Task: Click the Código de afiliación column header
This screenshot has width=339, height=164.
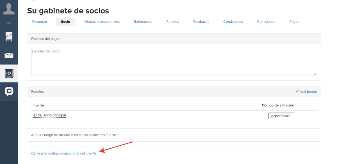Action: coord(278,105)
